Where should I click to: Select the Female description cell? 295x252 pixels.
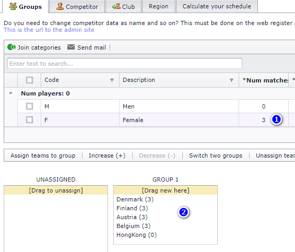point(179,120)
